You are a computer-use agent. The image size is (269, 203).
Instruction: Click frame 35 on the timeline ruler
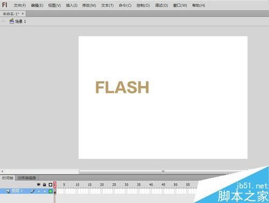pos(139,185)
